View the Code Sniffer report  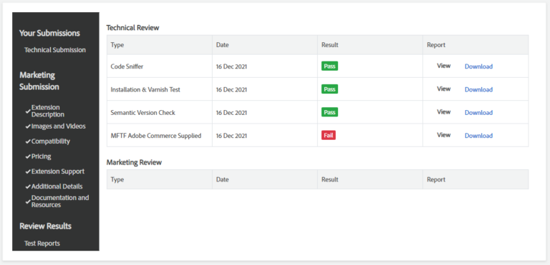click(x=443, y=66)
